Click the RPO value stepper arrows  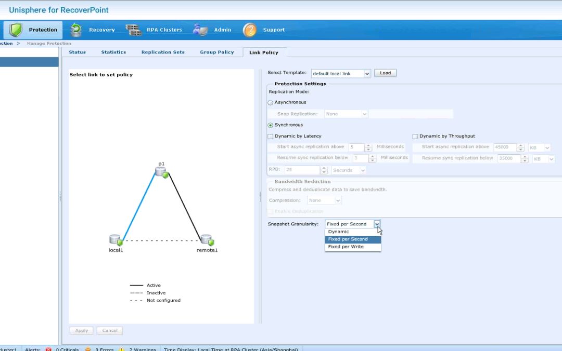324,170
